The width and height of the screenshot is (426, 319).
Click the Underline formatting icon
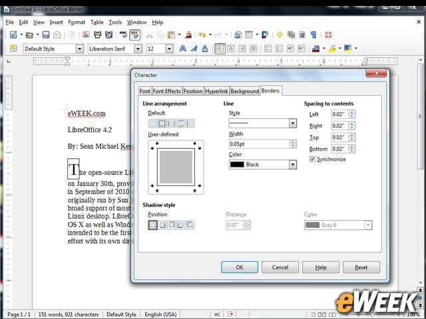tap(205, 49)
